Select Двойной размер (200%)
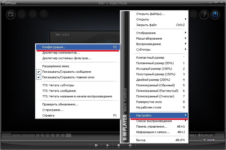The height and width of the screenshot is (150, 226). tap(159, 80)
